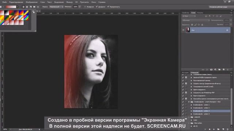The image size is (234, 131).
Task: Expand the Save as Photoshop PDF action
Action: pos(192,93)
